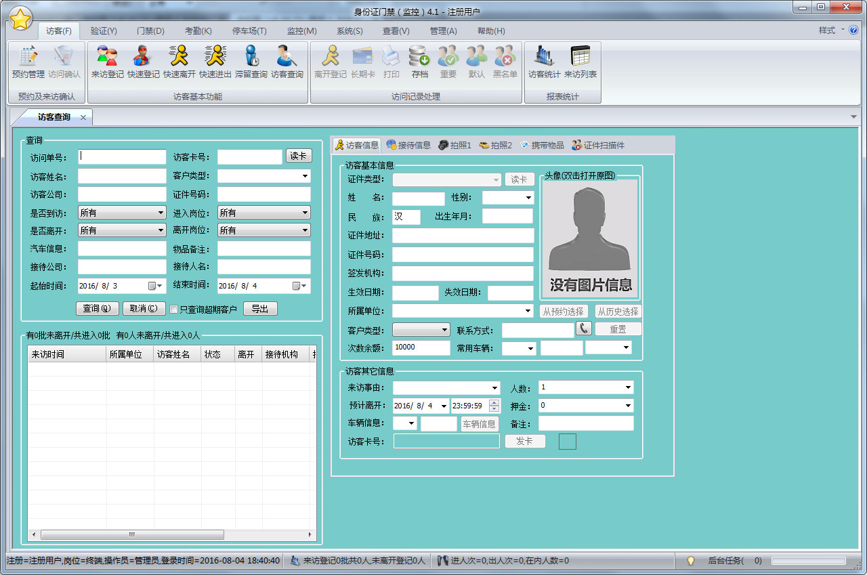The height and width of the screenshot is (575, 867).
Task: Click the lightbulb icon in status bar
Action: (x=691, y=561)
